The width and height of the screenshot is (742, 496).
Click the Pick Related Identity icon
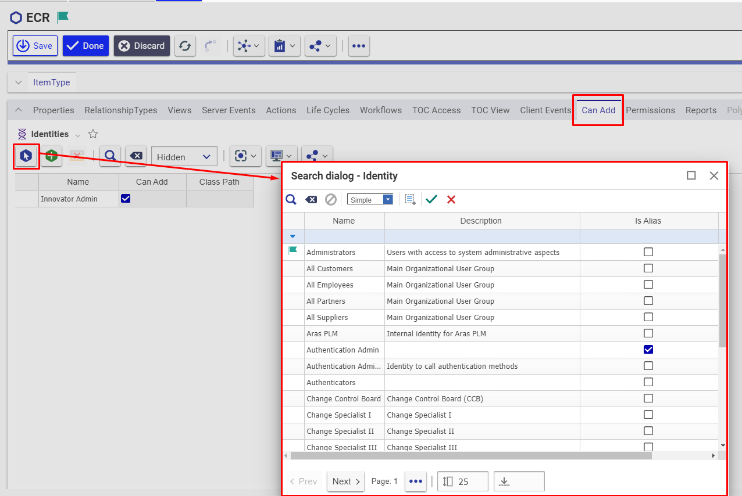pos(26,156)
